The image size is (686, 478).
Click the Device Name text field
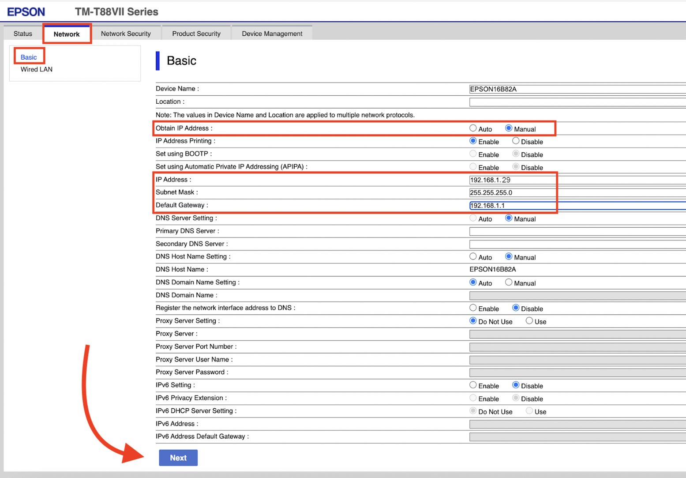[574, 89]
